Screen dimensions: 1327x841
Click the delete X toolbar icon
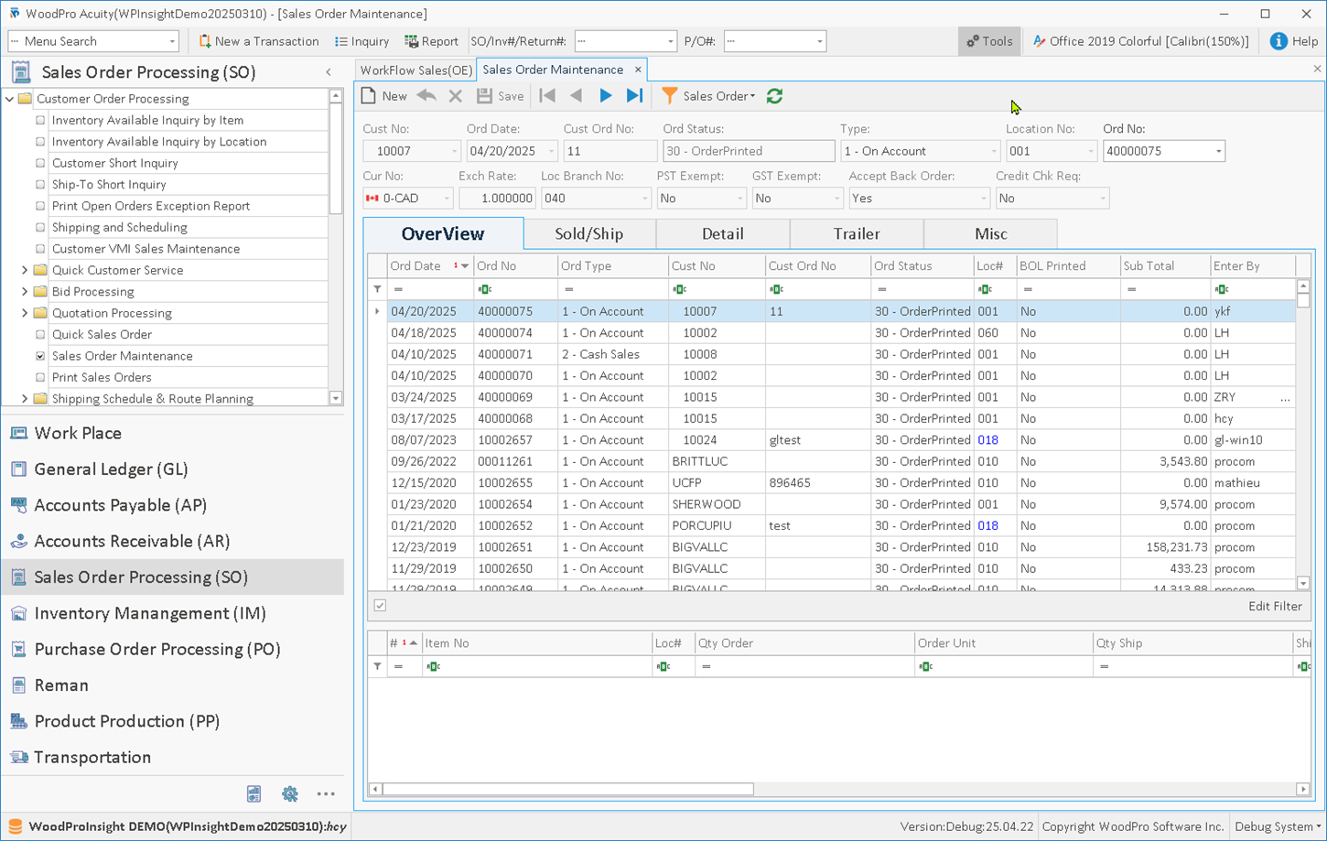tap(455, 96)
